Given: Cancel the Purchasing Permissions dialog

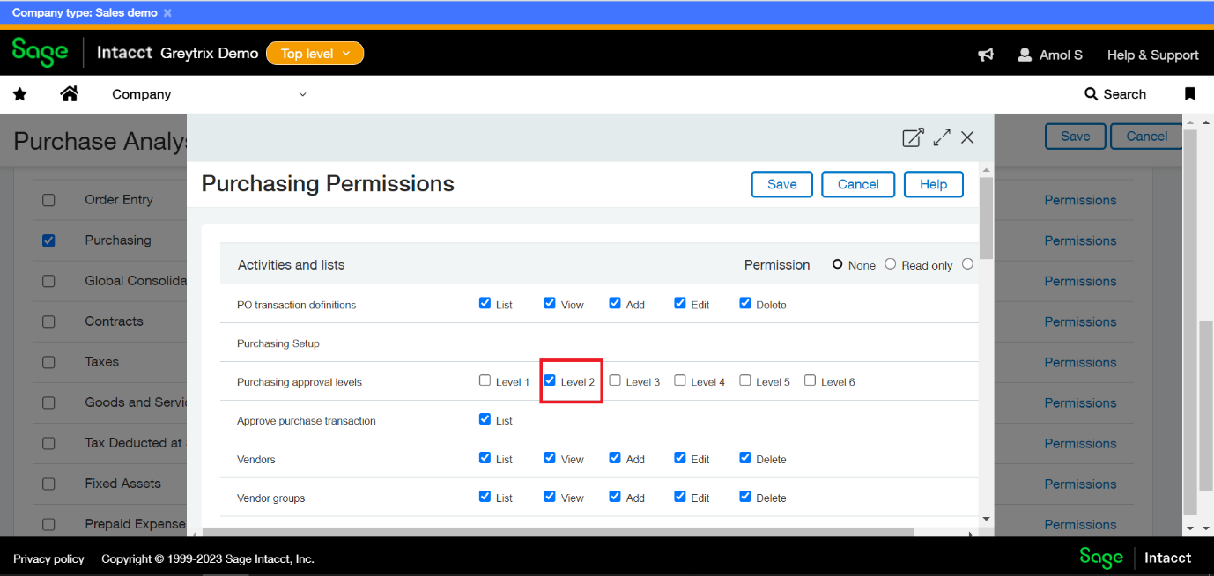Looking at the screenshot, I should [x=858, y=184].
